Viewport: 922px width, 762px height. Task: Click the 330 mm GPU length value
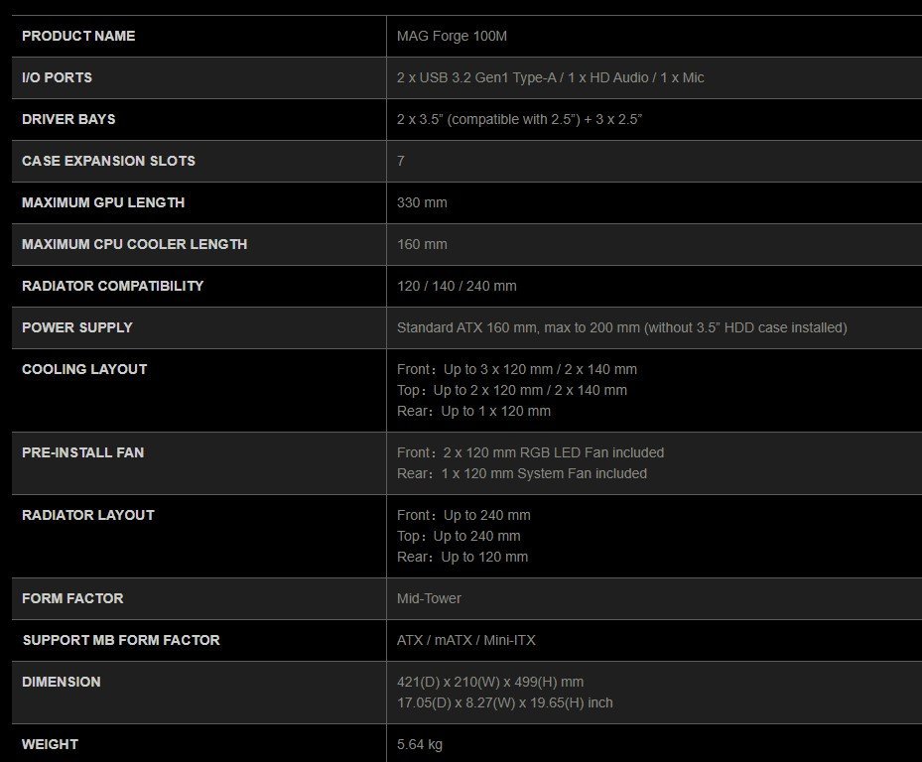(x=422, y=202)
